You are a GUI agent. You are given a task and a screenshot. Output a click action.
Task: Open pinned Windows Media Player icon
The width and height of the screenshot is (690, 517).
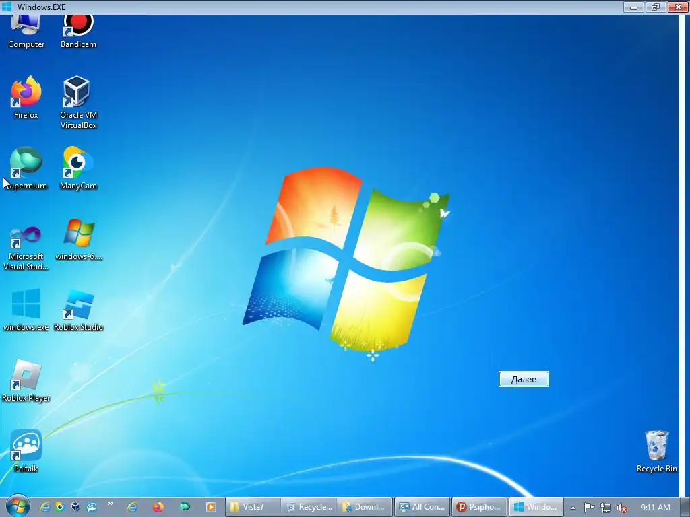tap(211, 507)
